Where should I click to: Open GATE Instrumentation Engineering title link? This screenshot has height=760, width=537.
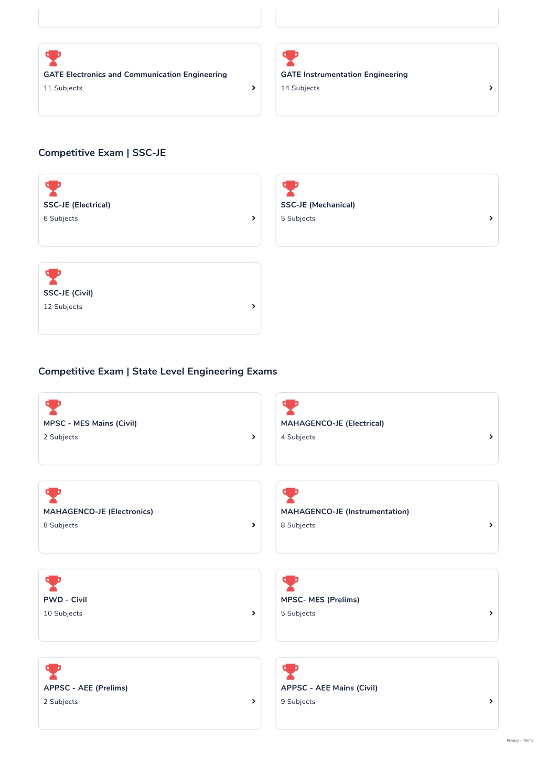pos(344,75)
